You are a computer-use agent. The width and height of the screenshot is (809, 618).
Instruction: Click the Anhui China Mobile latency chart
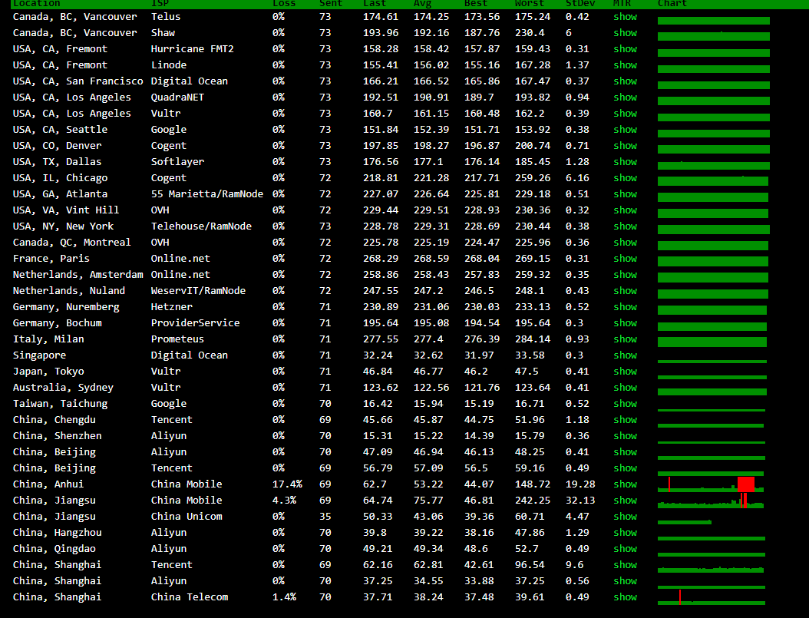[x=711, y=485]
